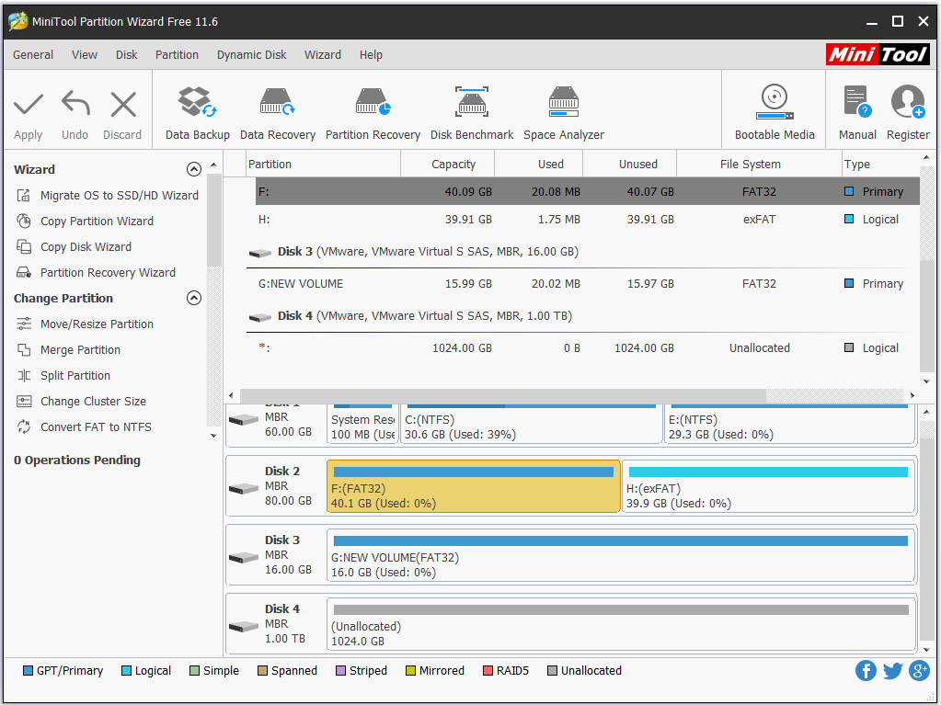This screenshot has width=941, height=705.
Task: Open the General menu
Action: coord(33,55)
